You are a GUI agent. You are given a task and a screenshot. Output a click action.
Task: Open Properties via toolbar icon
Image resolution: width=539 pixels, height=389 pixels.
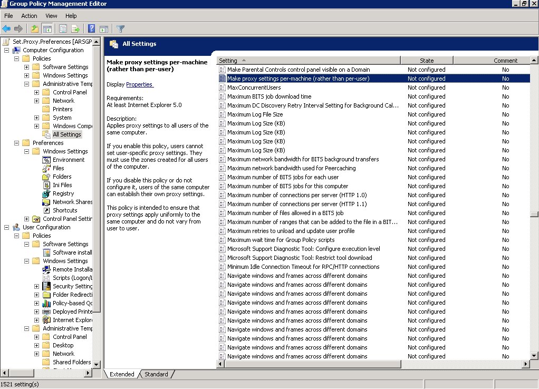coord(63,29)
